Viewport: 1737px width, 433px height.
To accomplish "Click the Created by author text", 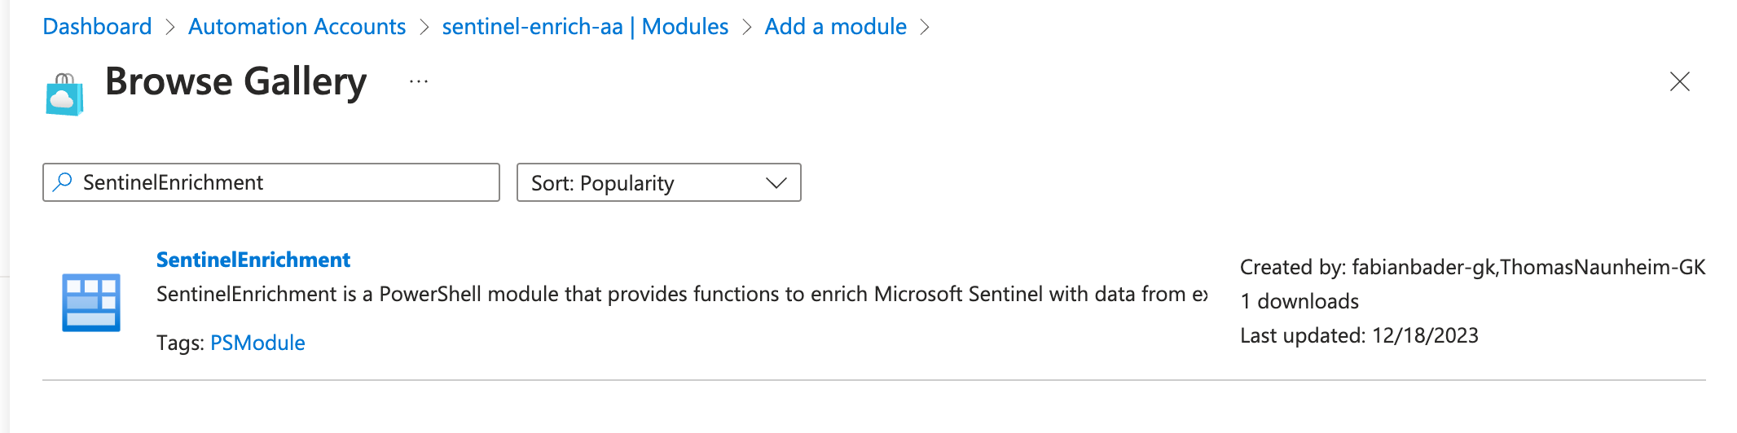I will [1472, 267].
